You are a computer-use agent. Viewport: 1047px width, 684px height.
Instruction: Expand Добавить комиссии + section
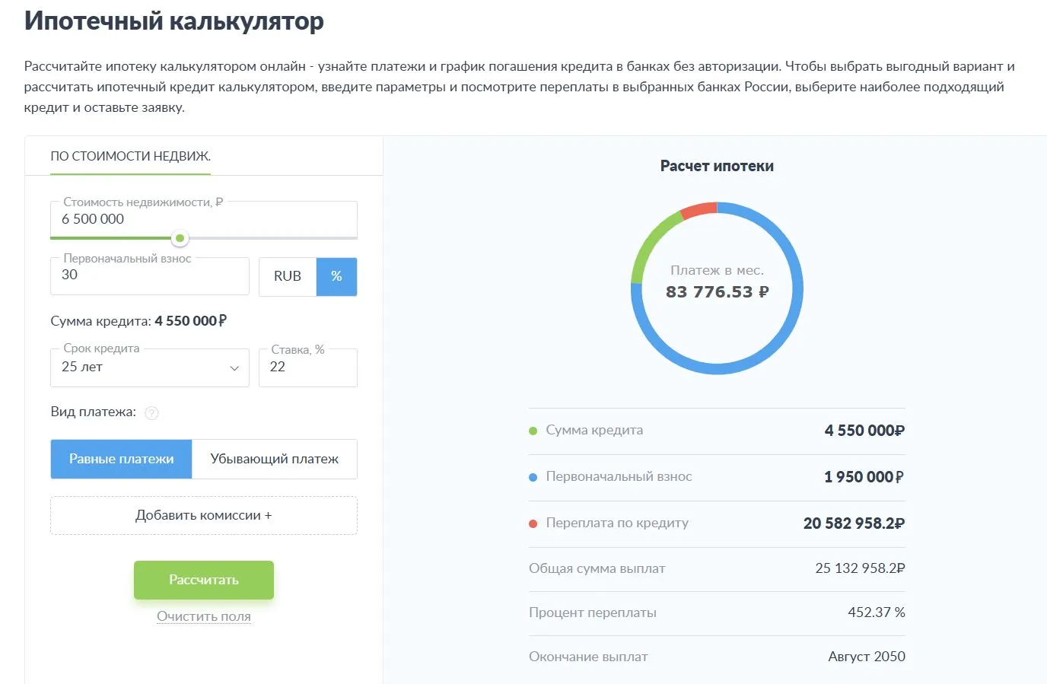pos(203,515)
